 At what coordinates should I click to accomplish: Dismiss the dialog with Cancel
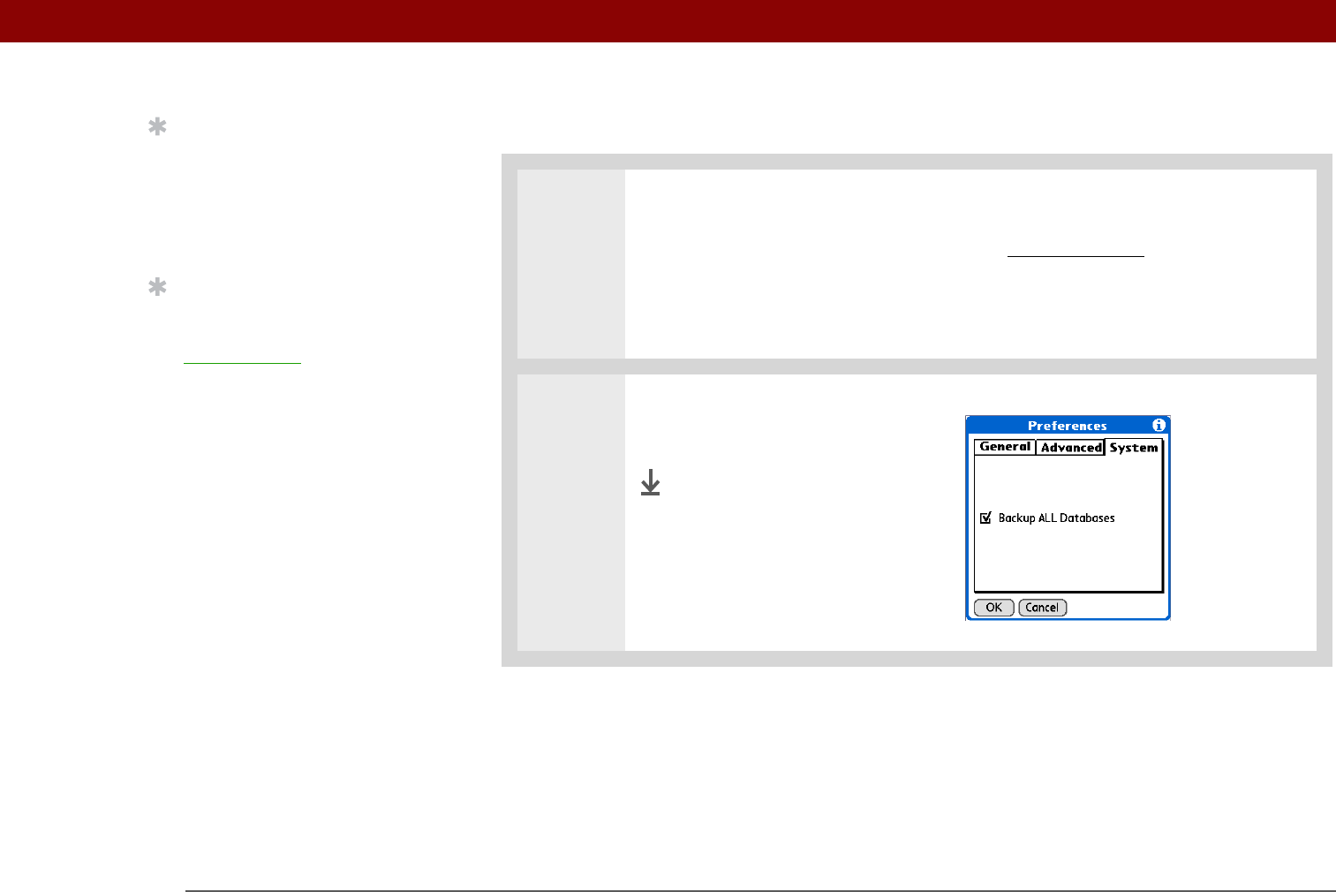click(1042, 608)
